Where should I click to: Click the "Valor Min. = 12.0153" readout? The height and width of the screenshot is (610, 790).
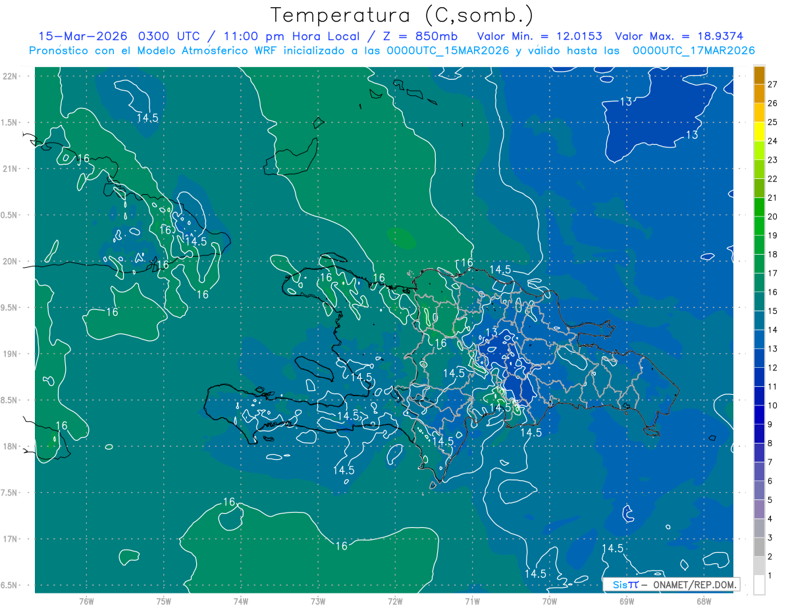point(539,36)
